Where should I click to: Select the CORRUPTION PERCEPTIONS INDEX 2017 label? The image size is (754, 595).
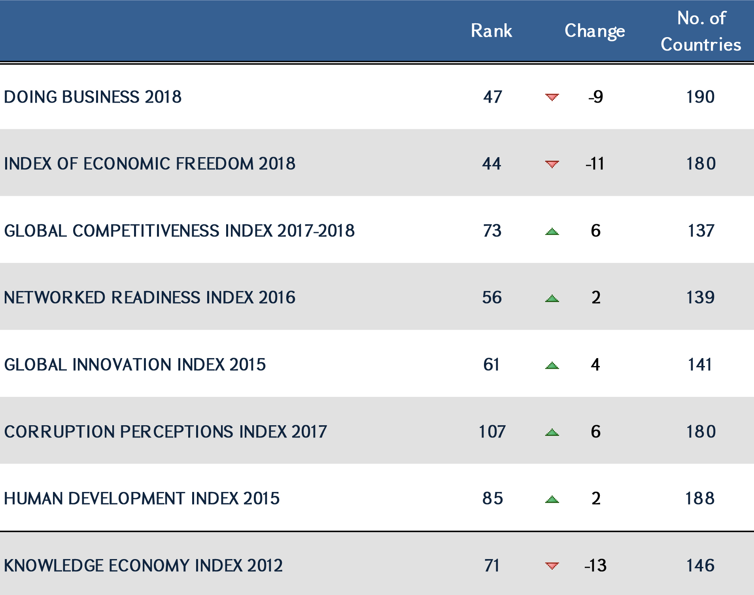(x=166, y=432)
